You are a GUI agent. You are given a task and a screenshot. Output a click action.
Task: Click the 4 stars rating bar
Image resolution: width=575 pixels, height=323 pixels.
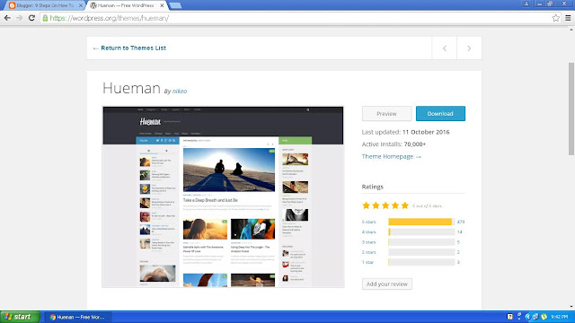tap(421, 232)
